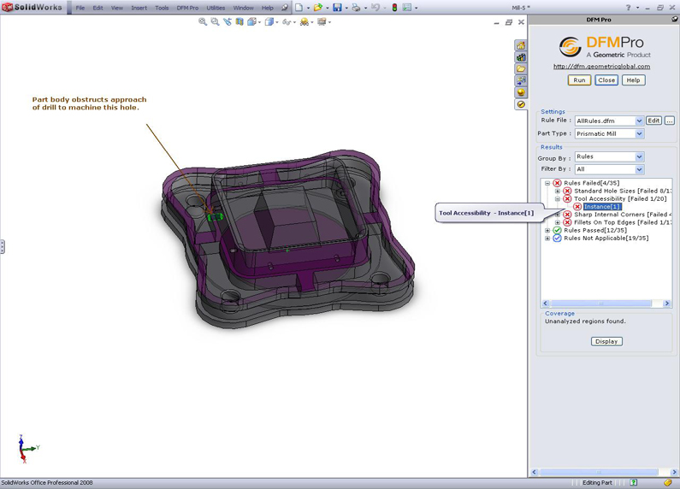Screen dimensions: 680x489
Task: Open the Appearances sphere tab
Action: click(x=521, y=92)
